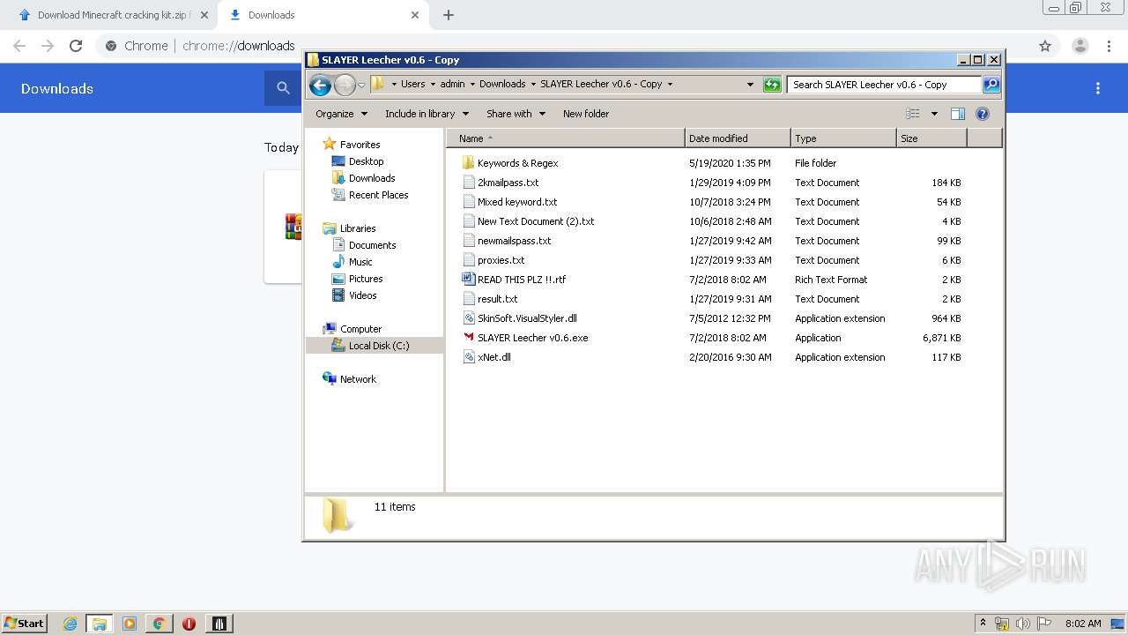Select proxies.txt file
The width and height of the screenshot is (1128, 635).
[x=501, y=260]
